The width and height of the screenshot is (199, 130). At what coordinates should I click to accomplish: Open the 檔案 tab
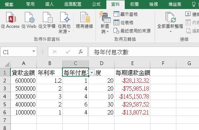[x=9, y=4]
